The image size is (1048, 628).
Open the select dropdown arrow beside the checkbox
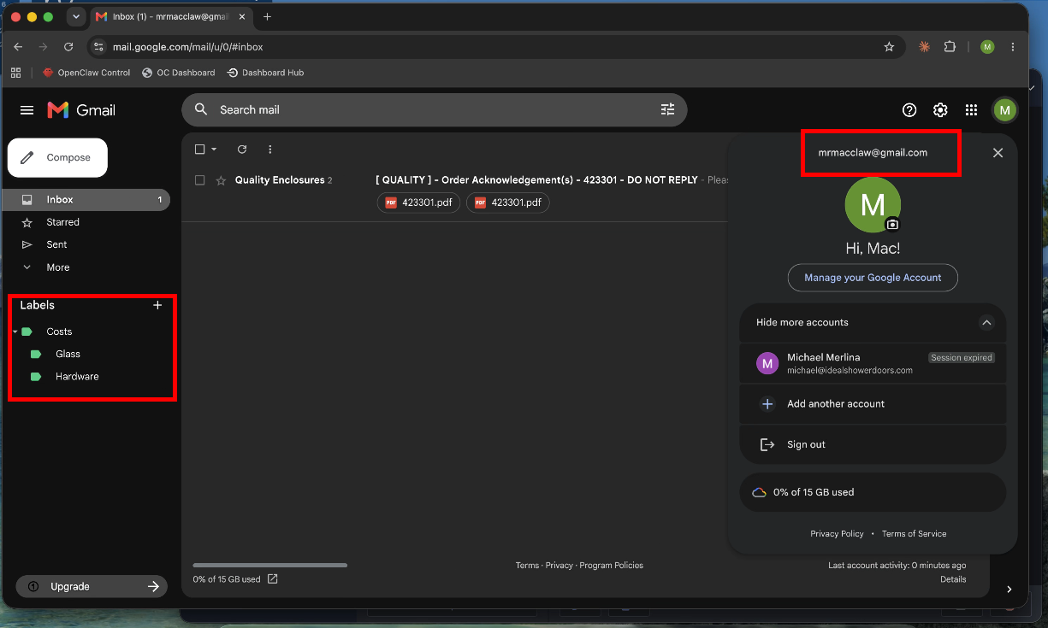(214, 150)
